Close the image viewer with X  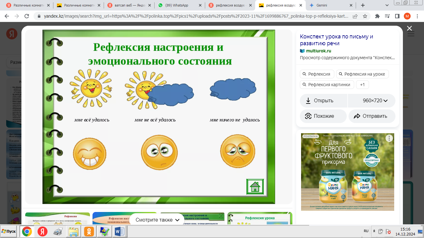[x=409, y=29]
